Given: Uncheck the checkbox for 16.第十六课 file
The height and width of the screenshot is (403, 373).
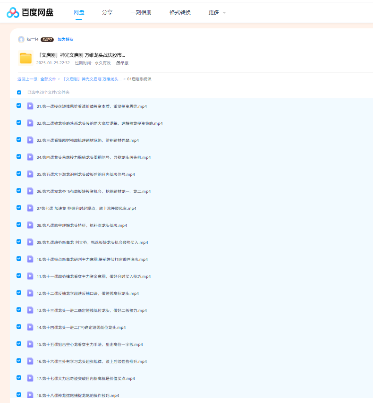Looking at the screenshot, I should (19, 360).
